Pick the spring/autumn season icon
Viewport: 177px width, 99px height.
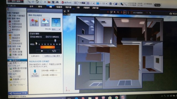point(34,22)
